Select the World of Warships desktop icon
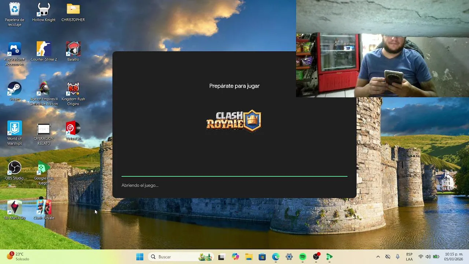This screenshot has width=469, height=264. pos(15,133)
